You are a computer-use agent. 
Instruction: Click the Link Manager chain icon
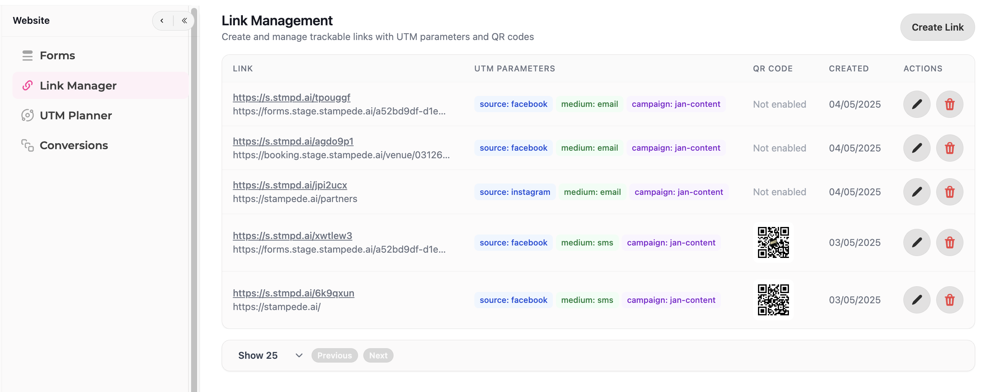(27, 85)
